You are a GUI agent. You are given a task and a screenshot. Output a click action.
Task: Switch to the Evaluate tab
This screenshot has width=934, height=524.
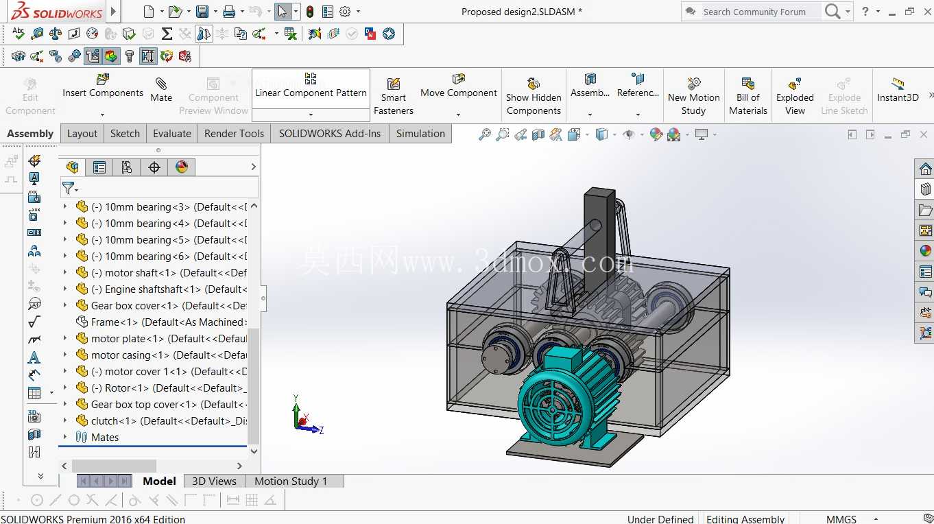click(x=171, y=134)
